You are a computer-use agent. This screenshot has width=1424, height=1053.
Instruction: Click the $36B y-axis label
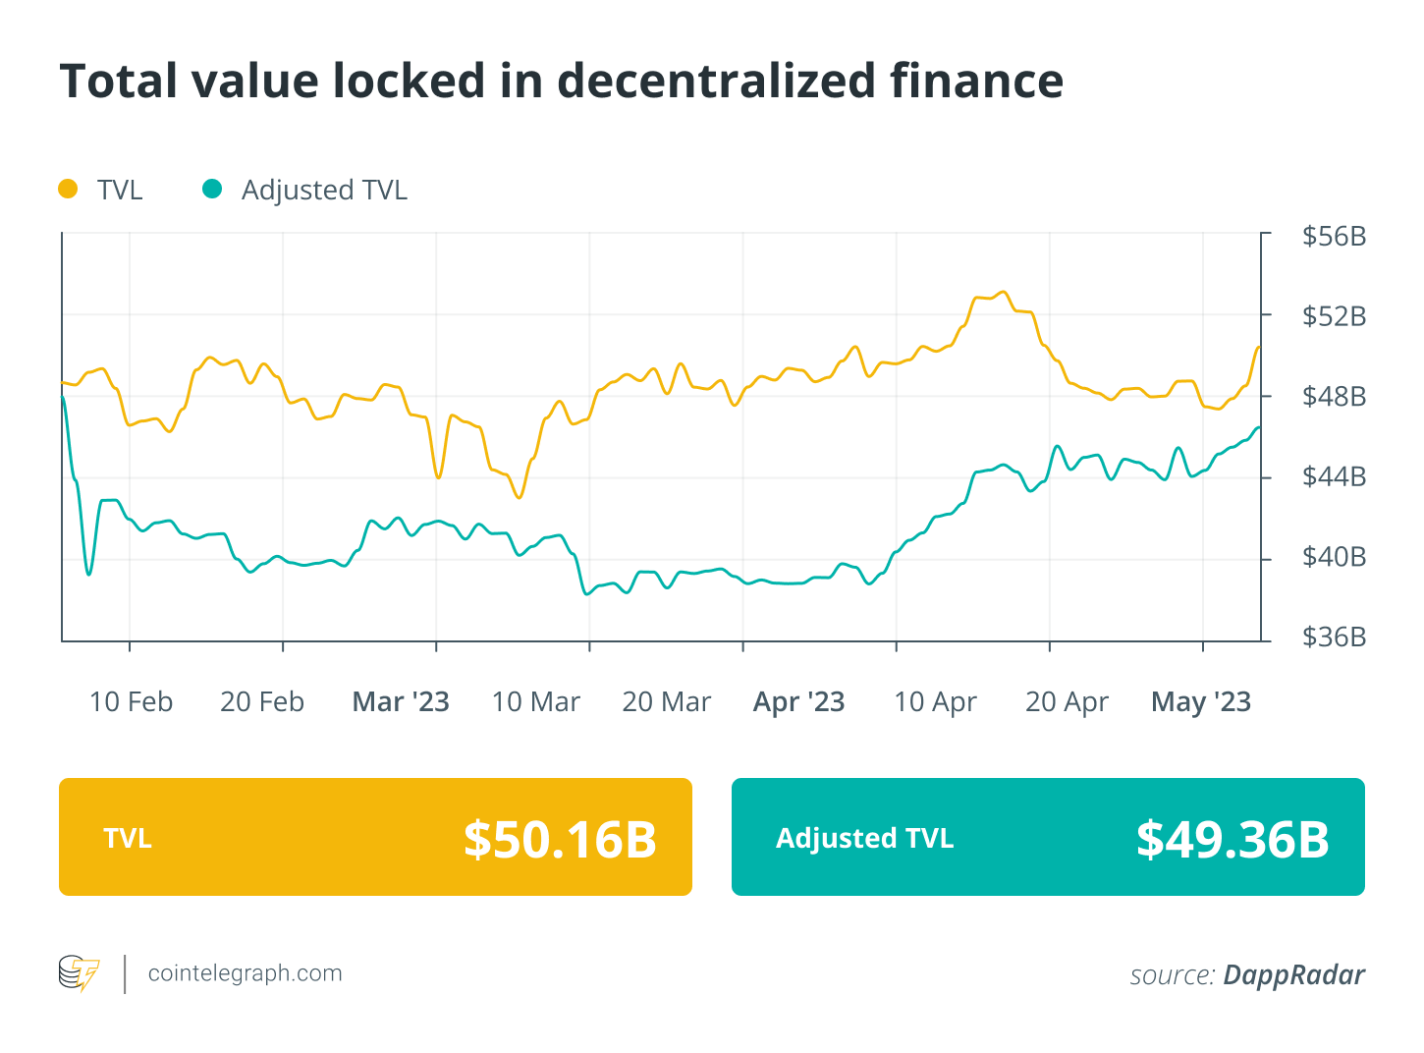pos(1334,637)
